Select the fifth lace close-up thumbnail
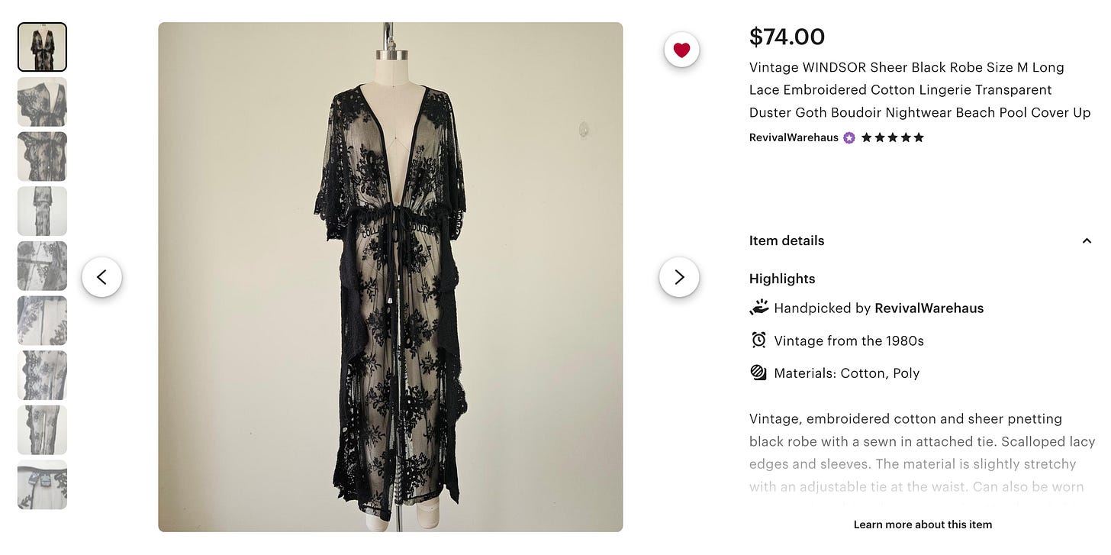The height and width of the screenshot is (555, 1111). (x=42, y=266)
